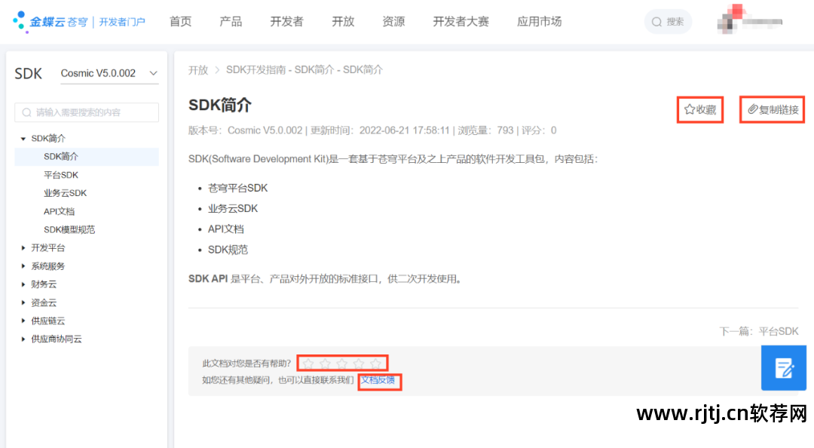Expand the 供应链云 tree node

click(23, 321)
